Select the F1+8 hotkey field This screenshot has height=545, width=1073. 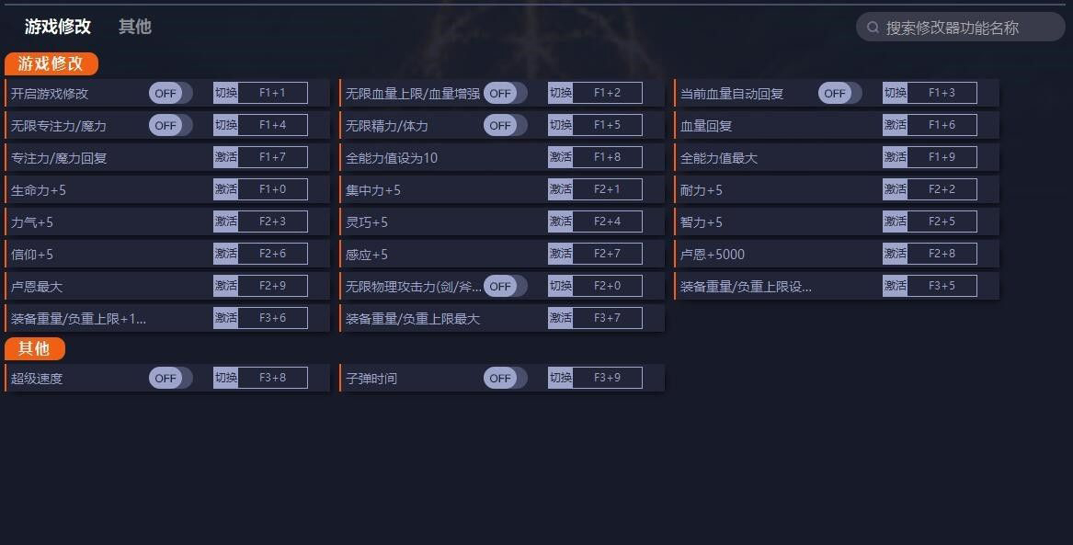pos(607,157)
